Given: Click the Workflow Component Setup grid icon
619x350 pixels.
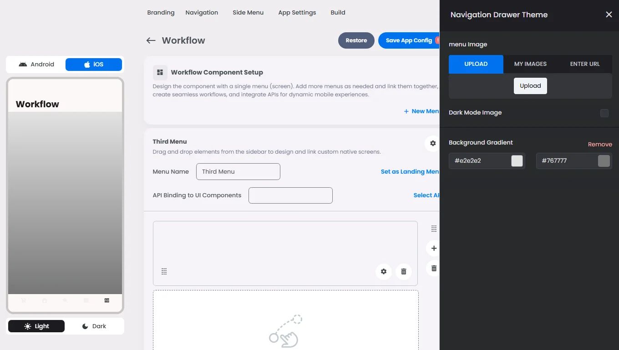Looking at the screenshot, I should tap(160, 72).
